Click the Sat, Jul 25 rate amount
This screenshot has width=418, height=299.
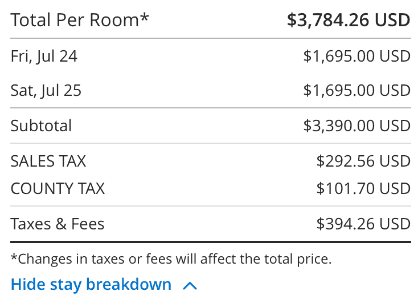tap(356, 90)
